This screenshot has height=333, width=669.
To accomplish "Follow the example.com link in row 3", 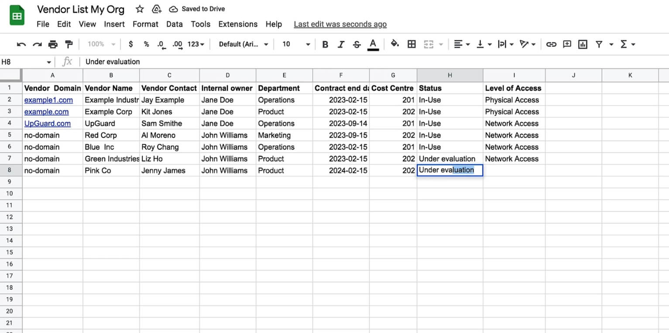I will point(46,112).
